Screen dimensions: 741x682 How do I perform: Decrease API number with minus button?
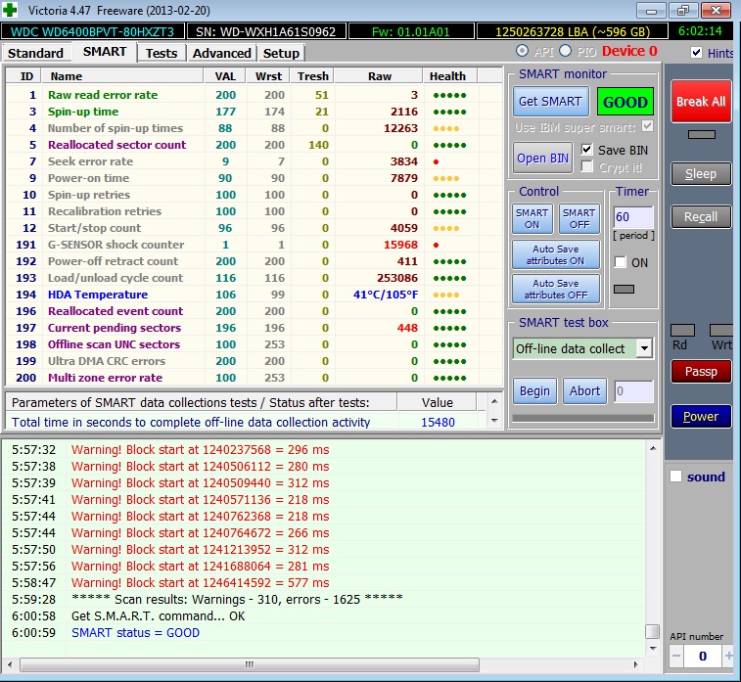[x=675, y=655]
